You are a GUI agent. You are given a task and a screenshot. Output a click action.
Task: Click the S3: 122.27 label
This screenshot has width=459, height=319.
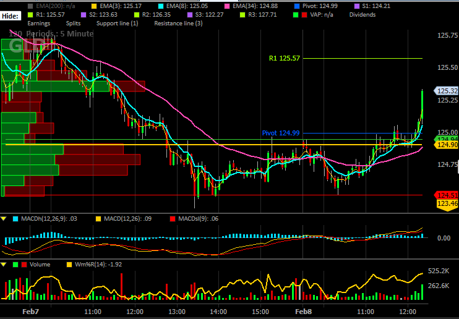pyautogui.click(x=209, y=15)
